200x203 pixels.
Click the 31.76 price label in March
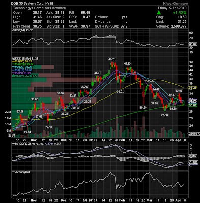[154, 103]
